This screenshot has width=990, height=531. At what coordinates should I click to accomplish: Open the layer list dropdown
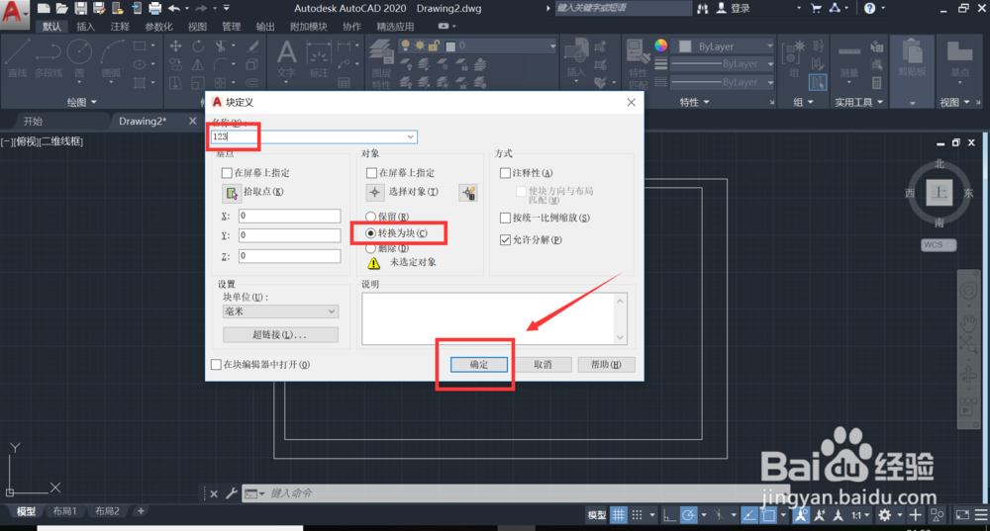pos(552,46)
